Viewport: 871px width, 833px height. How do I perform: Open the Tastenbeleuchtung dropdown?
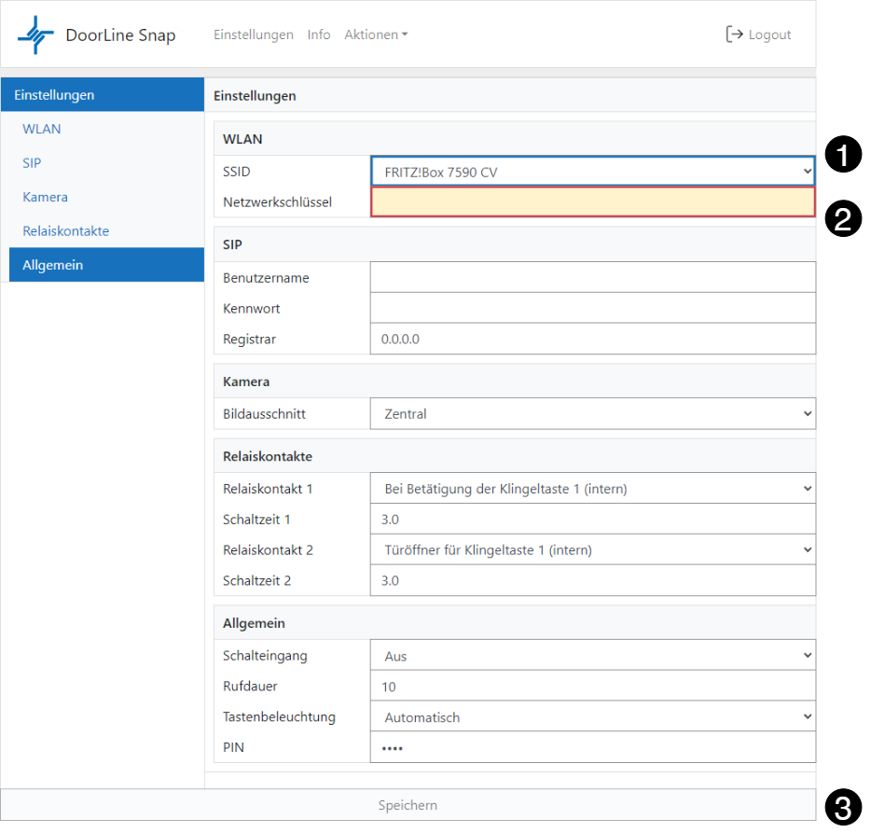point(592,717)
